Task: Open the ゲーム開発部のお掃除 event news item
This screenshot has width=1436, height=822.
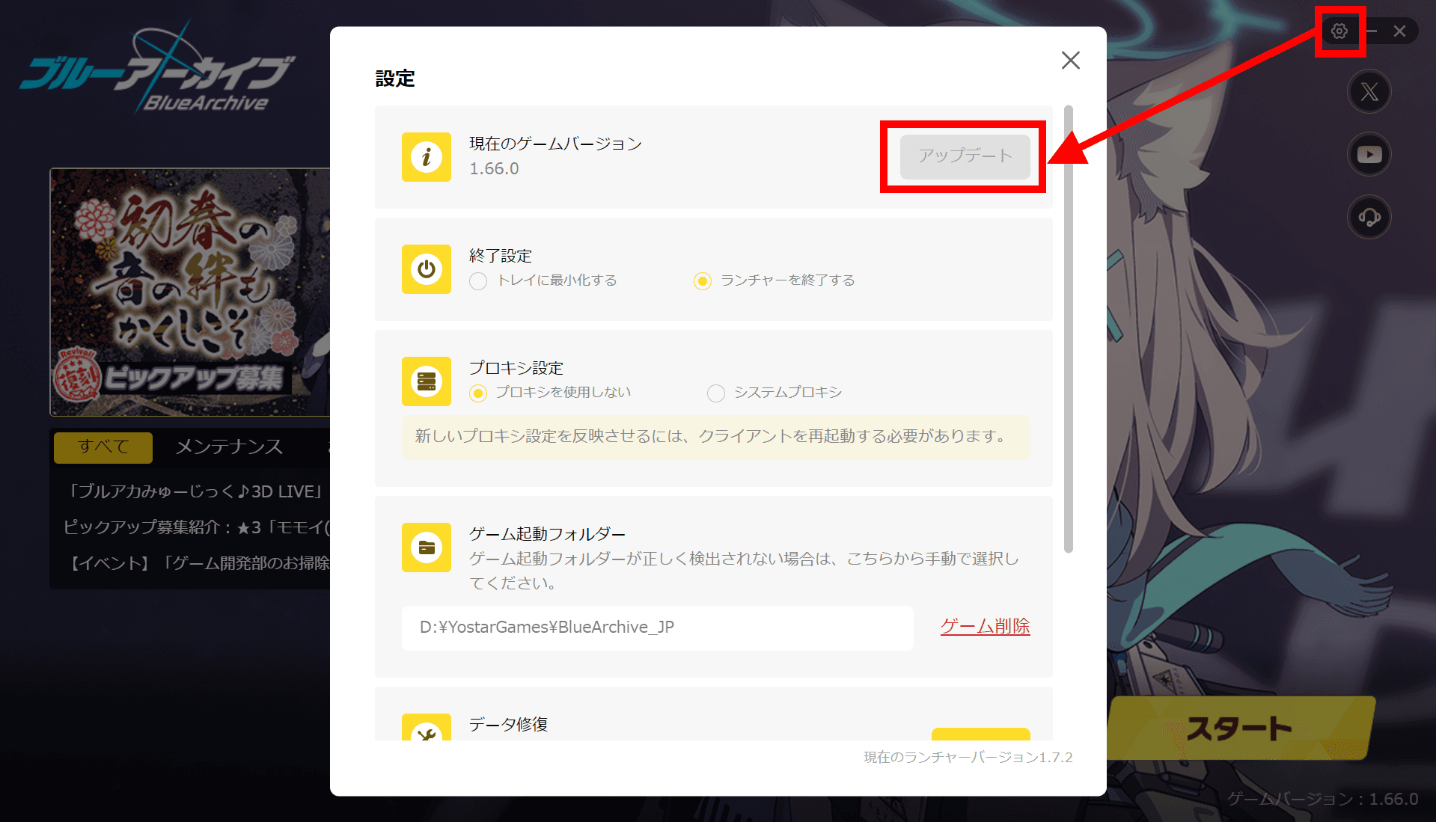Action: pos(198,563)
